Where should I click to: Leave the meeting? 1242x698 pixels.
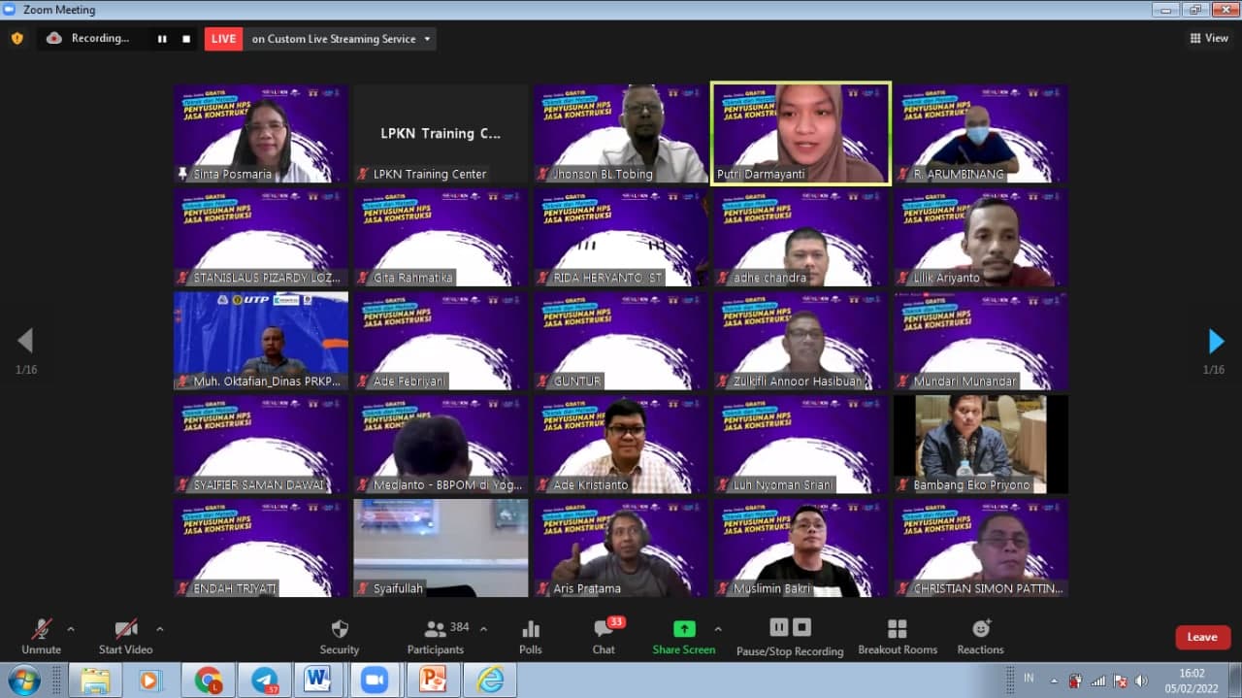(1202, 637)
